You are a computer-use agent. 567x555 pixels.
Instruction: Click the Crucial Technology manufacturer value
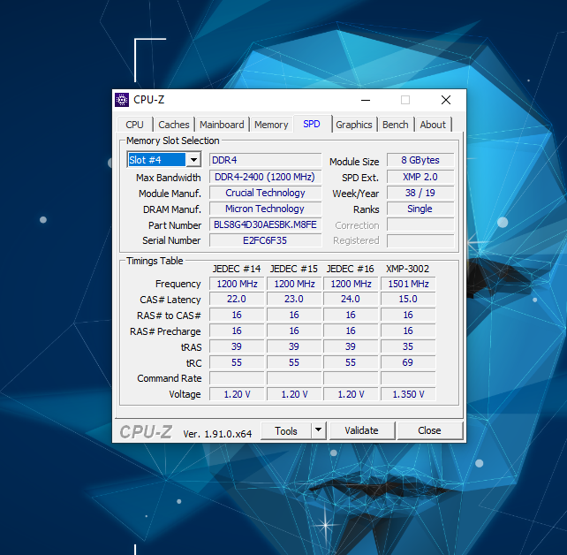[x=265, y=193]
